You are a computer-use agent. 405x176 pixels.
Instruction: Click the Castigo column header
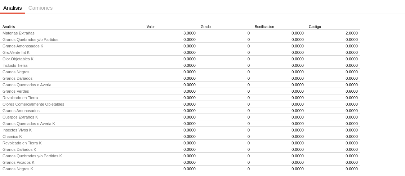315,27
